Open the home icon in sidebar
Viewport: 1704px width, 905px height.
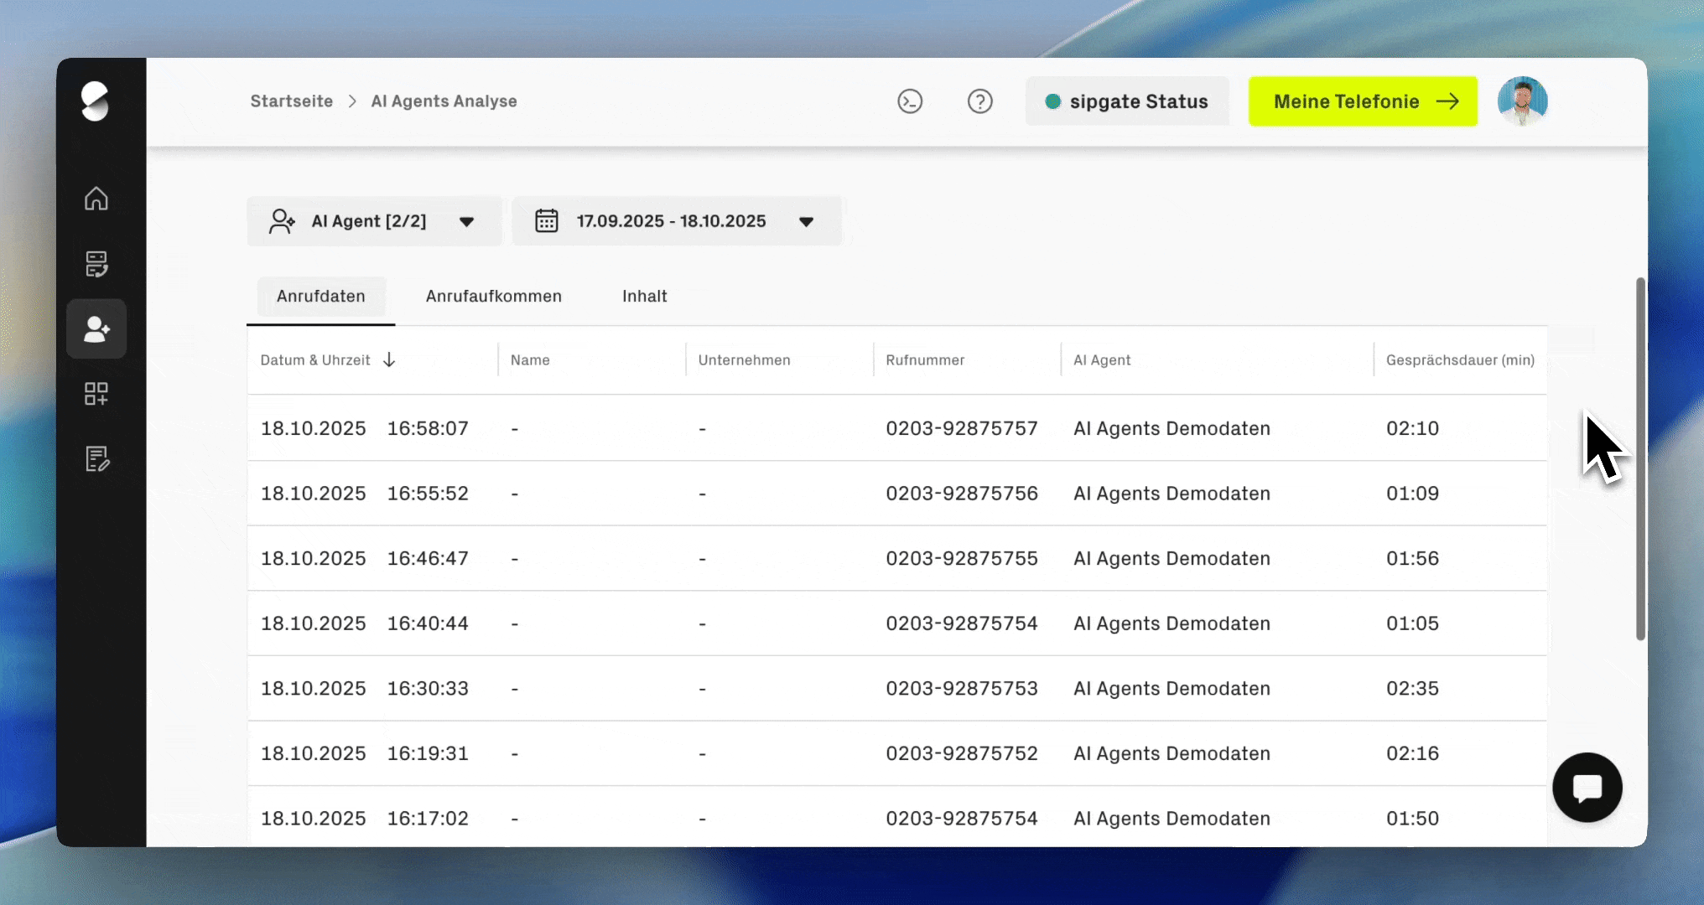[96, 199]
